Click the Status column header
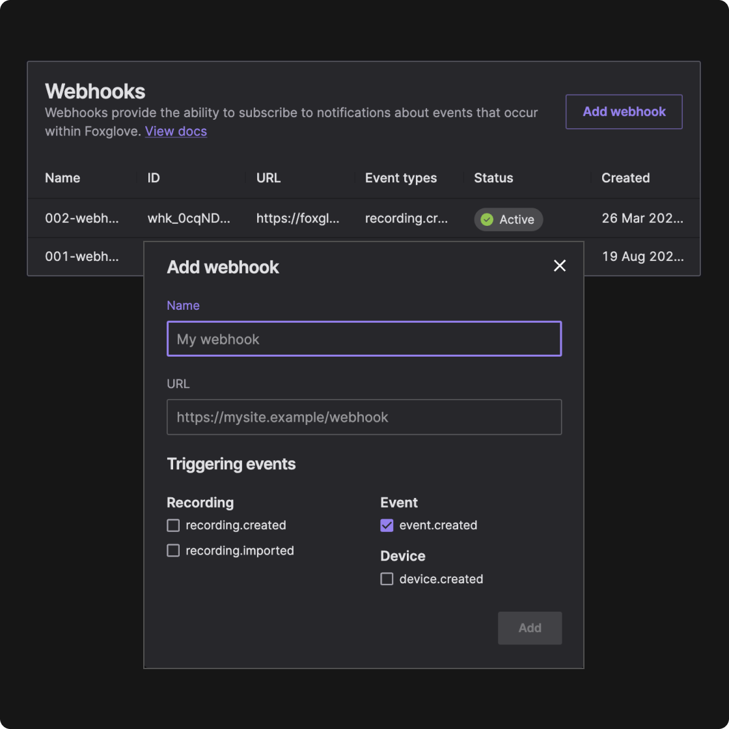Viewport: 729px width, 729px height. point(493,178)
